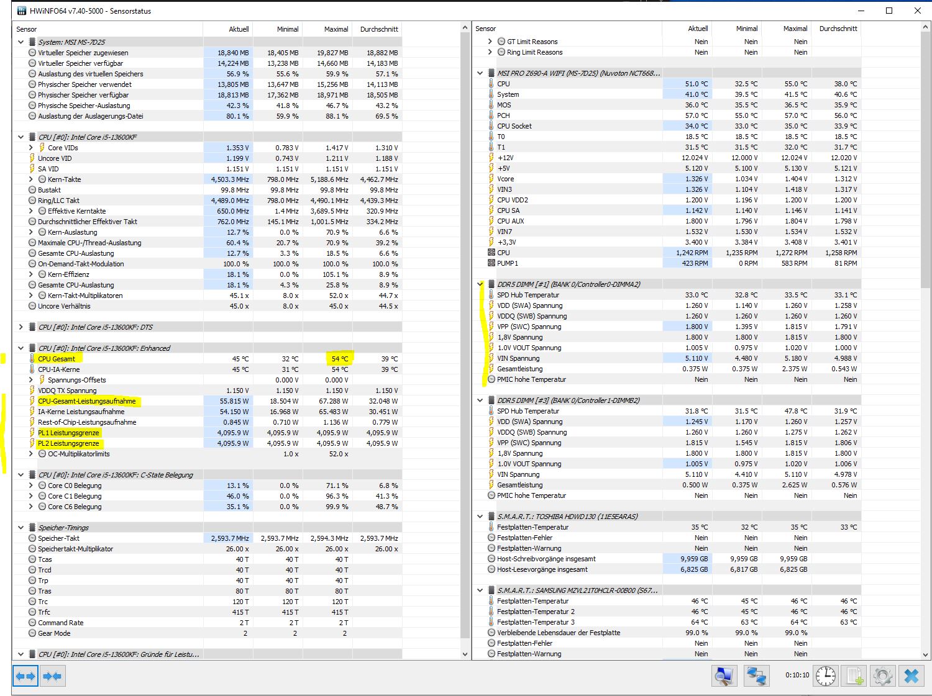Click the lightning icon beside Vcore
This screenshot has width=932, height=696.
[491, 179]
